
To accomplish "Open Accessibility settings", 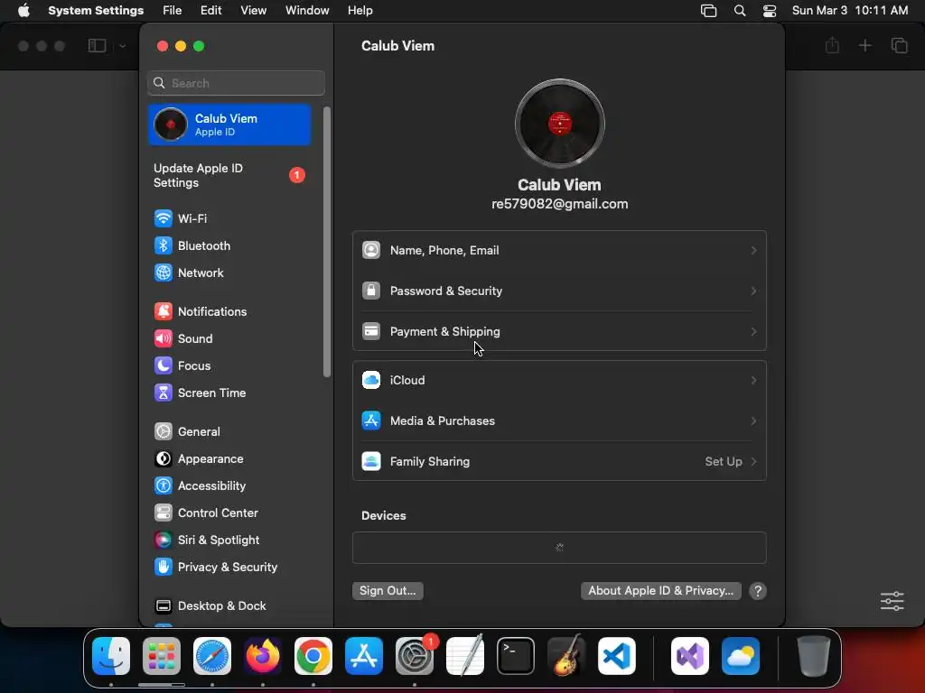I will [200, 486].
